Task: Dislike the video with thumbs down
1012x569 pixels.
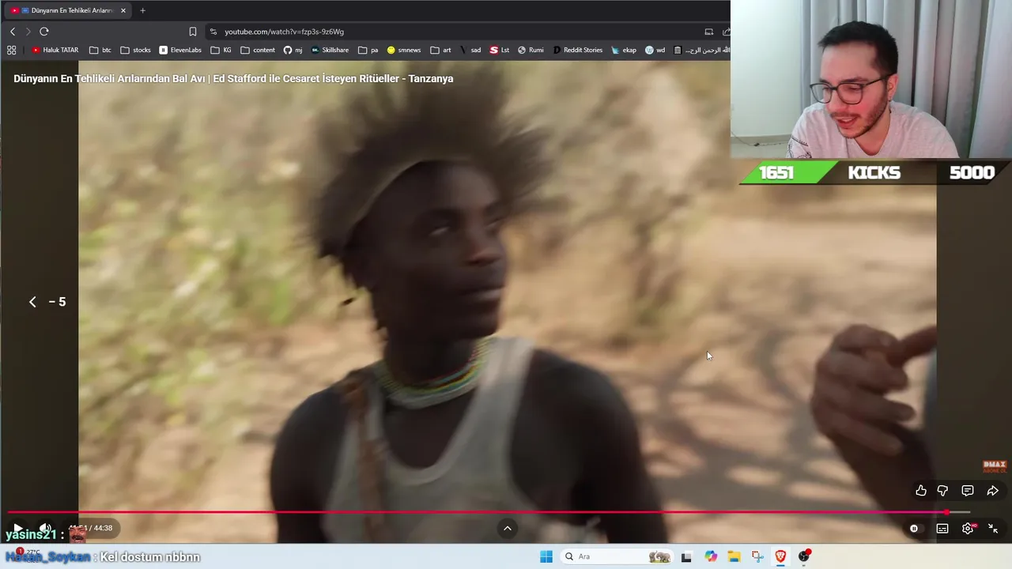Action: tap(942, 491)
